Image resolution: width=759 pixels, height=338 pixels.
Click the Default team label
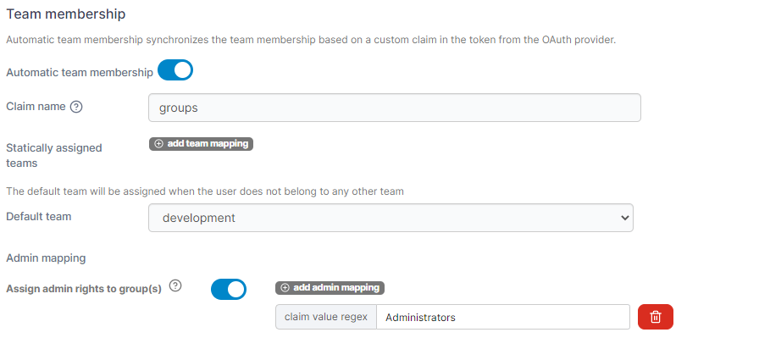(x=39, y=217)
